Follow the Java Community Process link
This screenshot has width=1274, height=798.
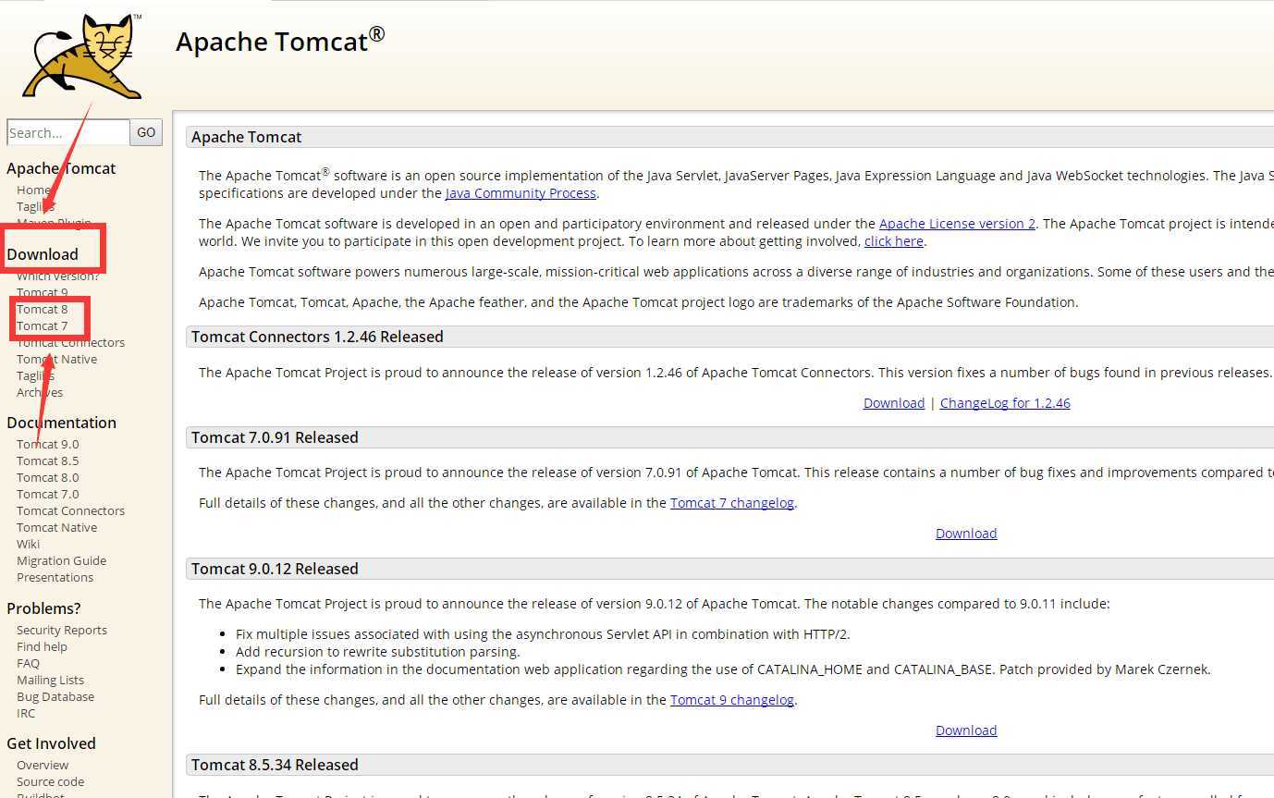coord(521,193)
